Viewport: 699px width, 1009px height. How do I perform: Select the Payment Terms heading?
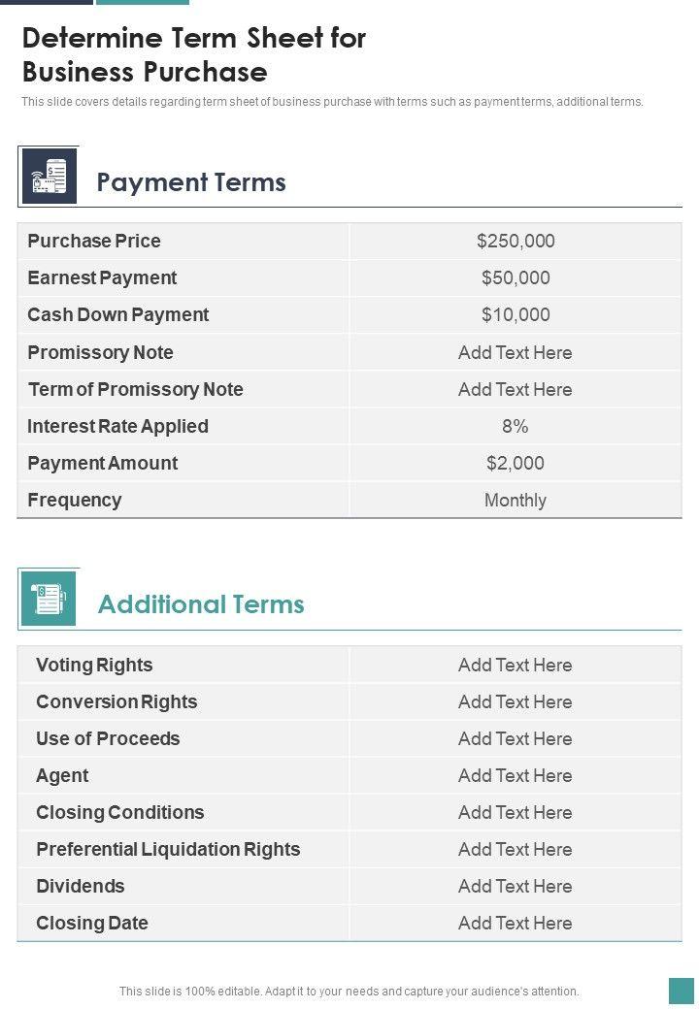click(x=191, y=182)
